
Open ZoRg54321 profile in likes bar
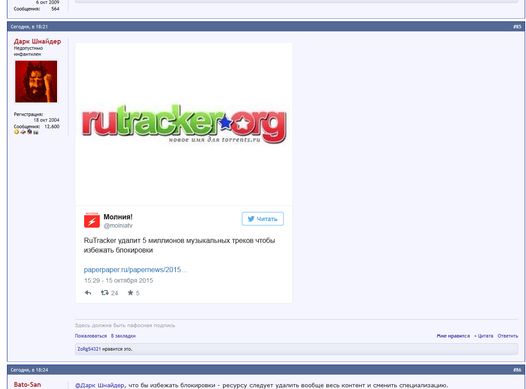[89, 349]
